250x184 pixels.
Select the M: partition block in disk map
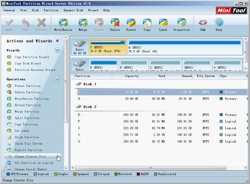click(x=185, y=47)
